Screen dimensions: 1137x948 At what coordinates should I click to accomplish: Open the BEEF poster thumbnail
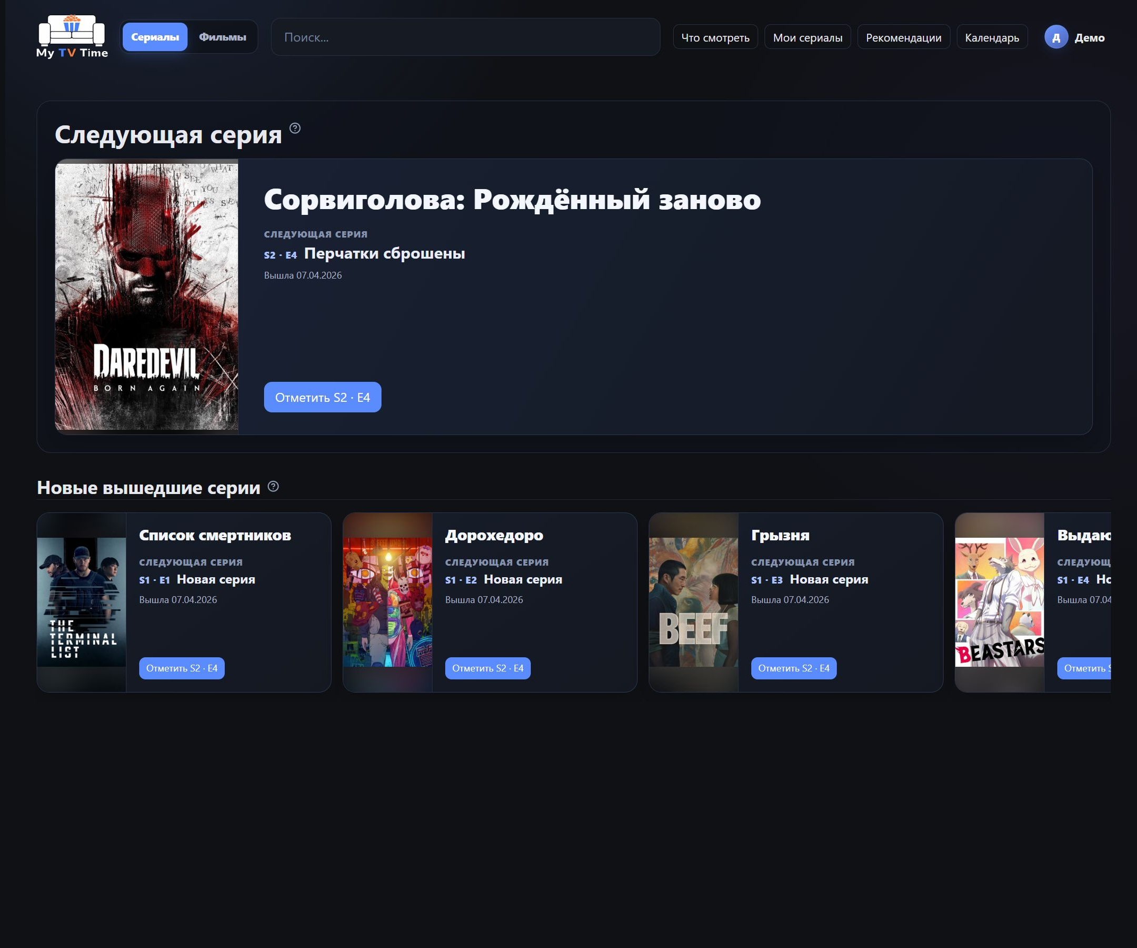click(x=694, y=602)
